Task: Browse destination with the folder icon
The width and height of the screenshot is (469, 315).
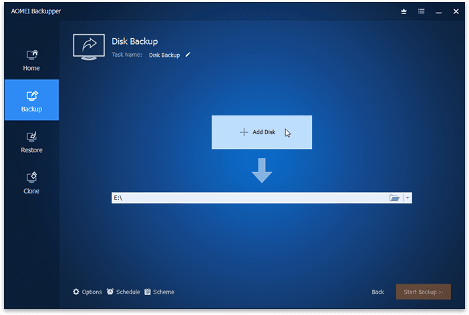Action: tap(394, 198)
